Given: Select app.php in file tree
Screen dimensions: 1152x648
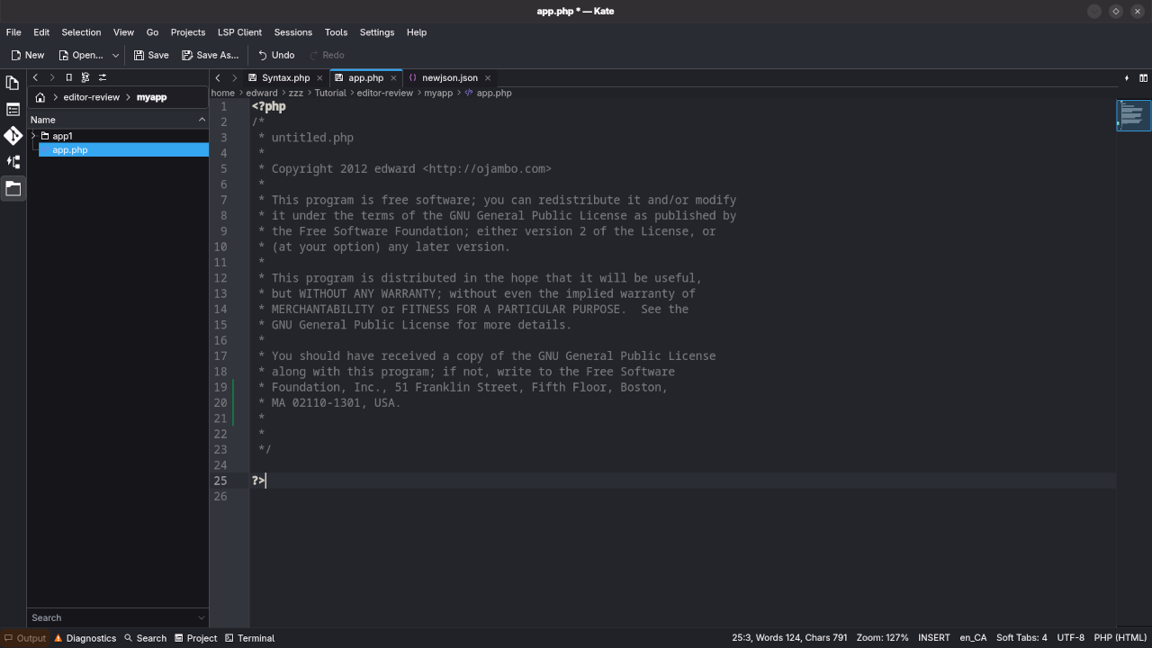Looking at the screenshot, I should tap(123, 150).
